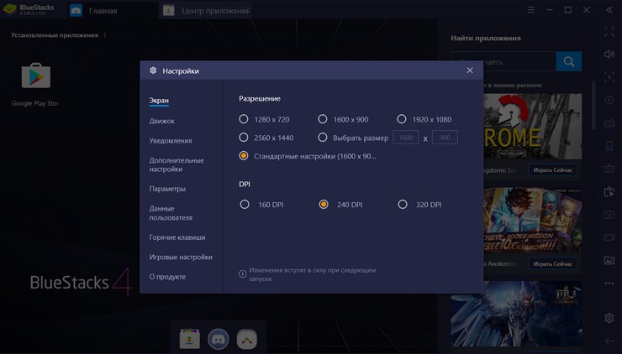Screen dimensions: 622x354
Task: Select the 1920 x 1080 resolution option
Action: click(402, 119)
